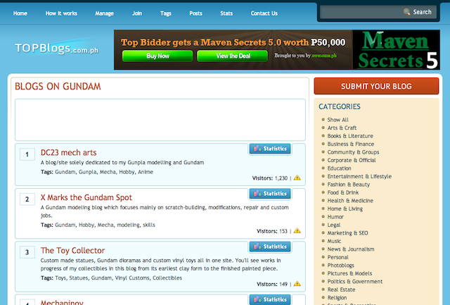The image size is (450, 305).
Task: Click the Maven Secrets 5 banner image
Action: 396,50
